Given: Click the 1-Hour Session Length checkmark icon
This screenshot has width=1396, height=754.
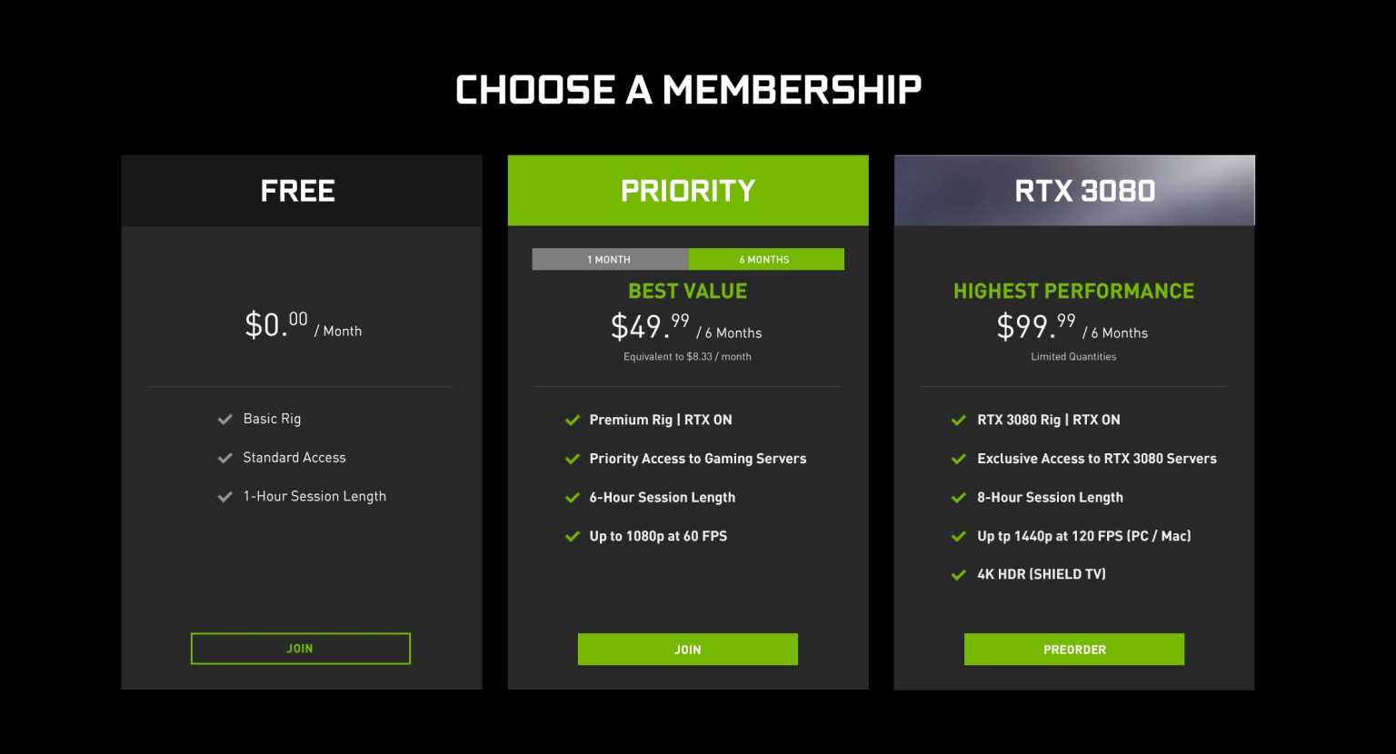Looking at the screenshot, I should click(224, 496).
